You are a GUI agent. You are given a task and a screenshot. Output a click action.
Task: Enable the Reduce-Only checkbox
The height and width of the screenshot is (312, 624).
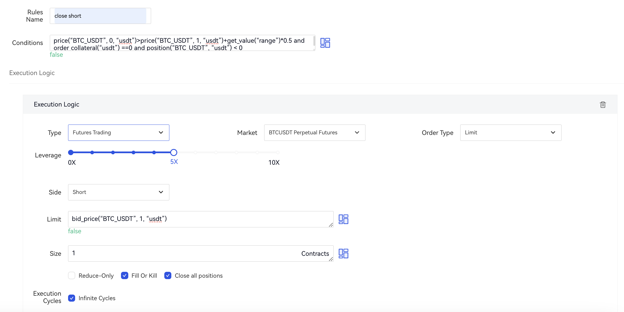[x=72, y=275]
